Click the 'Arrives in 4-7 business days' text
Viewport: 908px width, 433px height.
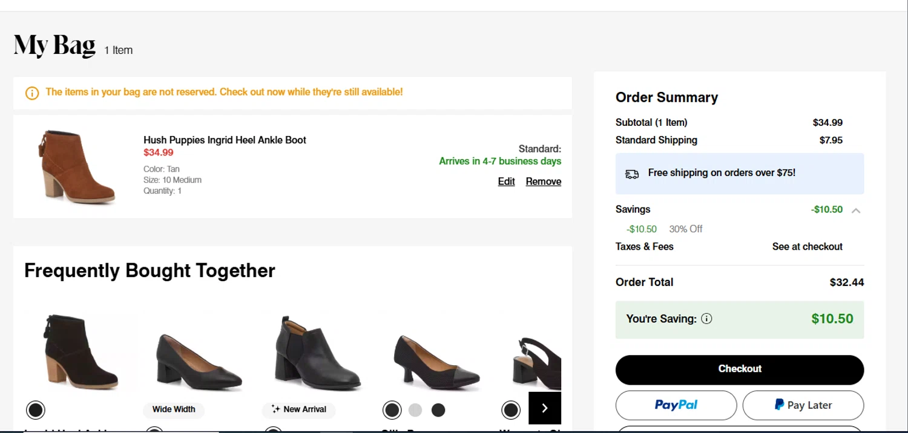(500, 161)
